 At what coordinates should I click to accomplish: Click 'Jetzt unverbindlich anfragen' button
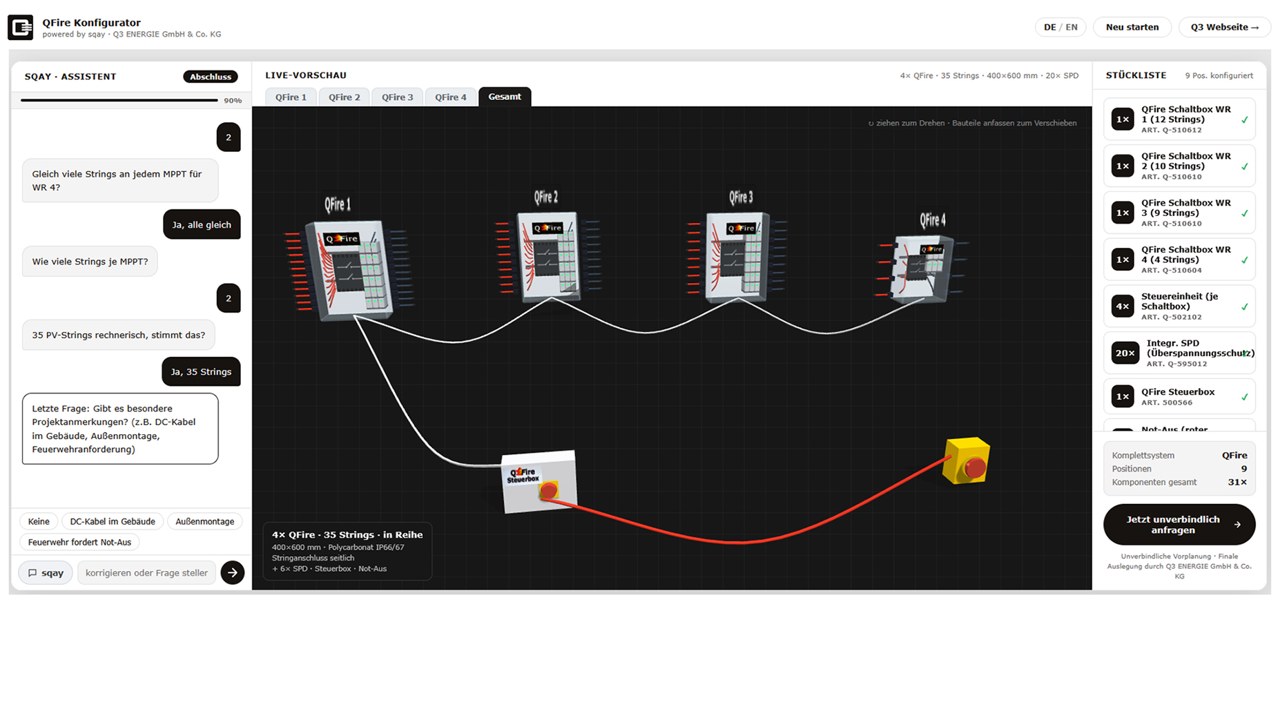point(1179,525)
